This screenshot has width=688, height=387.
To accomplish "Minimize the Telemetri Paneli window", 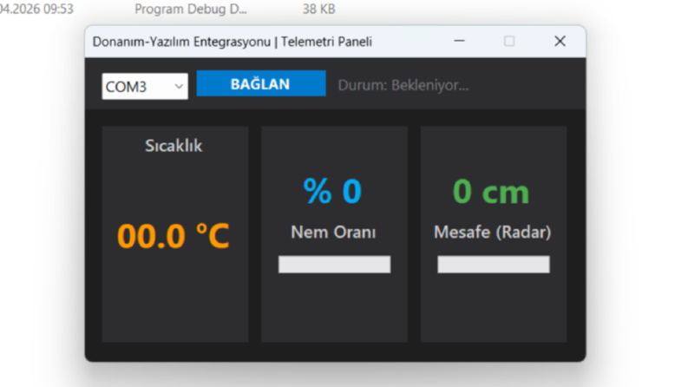I will [460, 42].
